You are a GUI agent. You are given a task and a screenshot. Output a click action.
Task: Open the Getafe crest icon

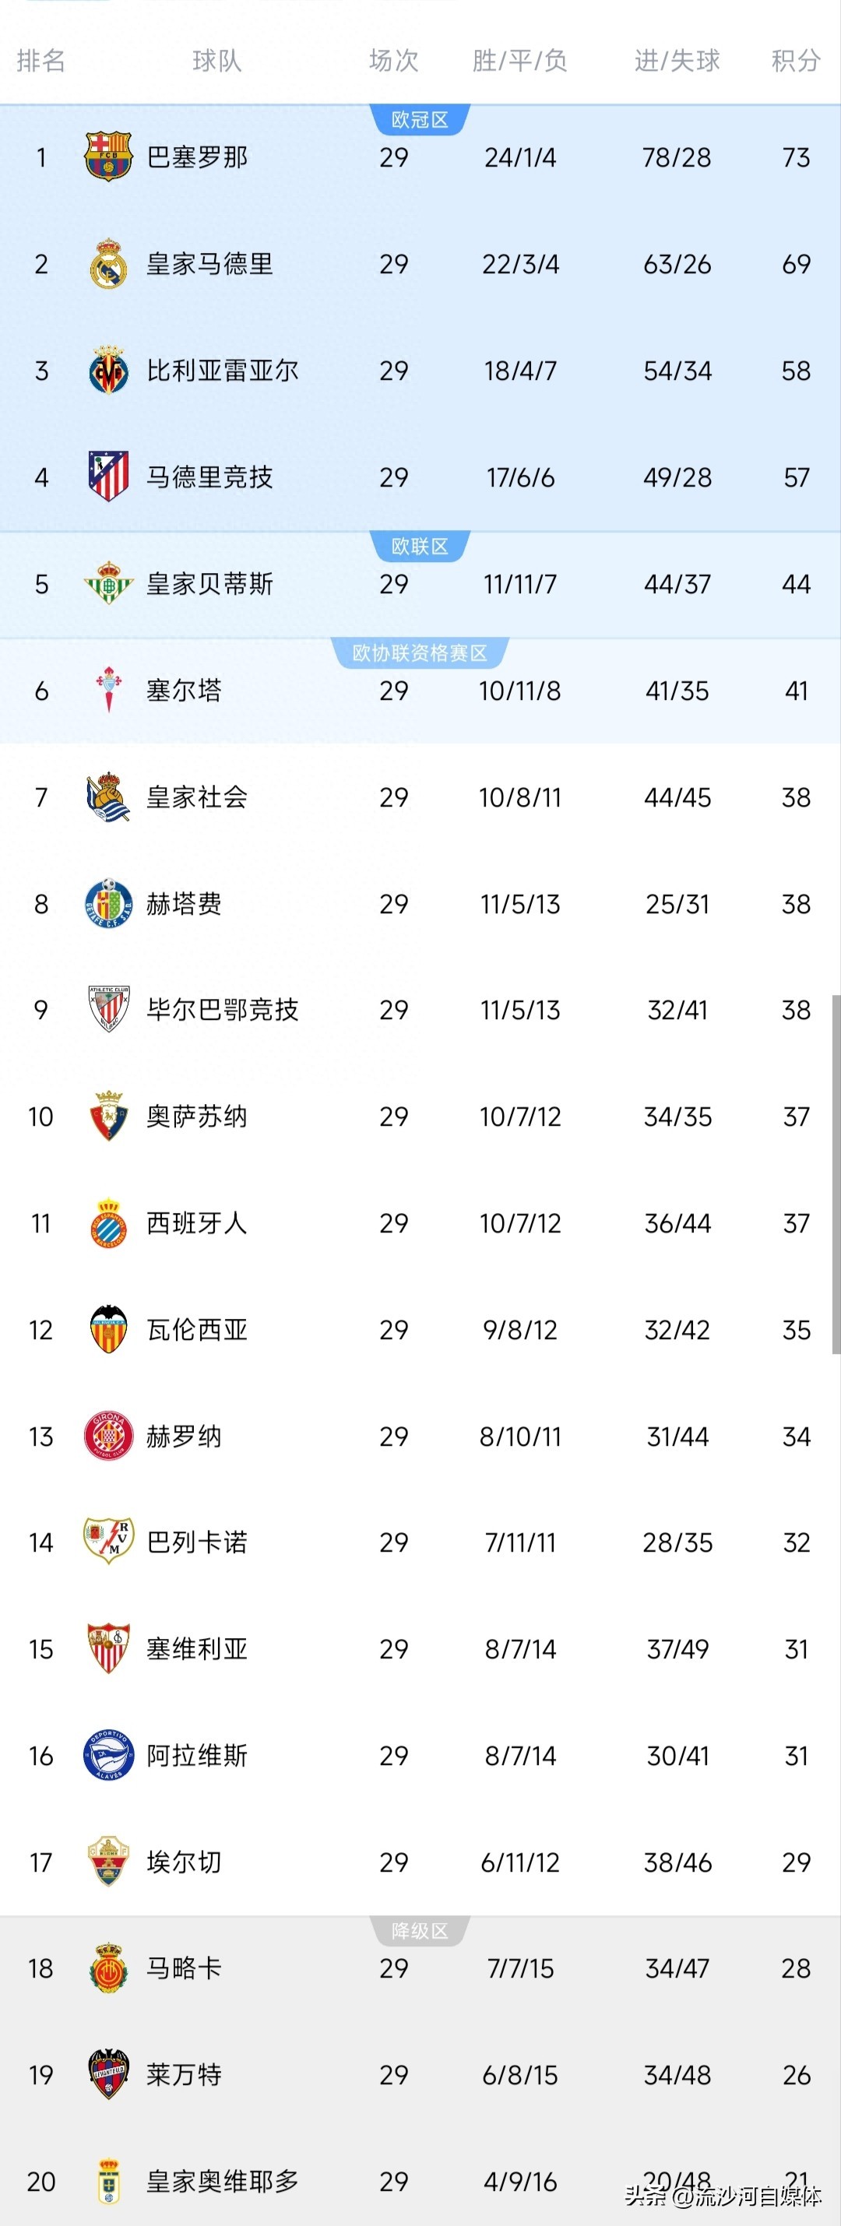pos(108,903)
